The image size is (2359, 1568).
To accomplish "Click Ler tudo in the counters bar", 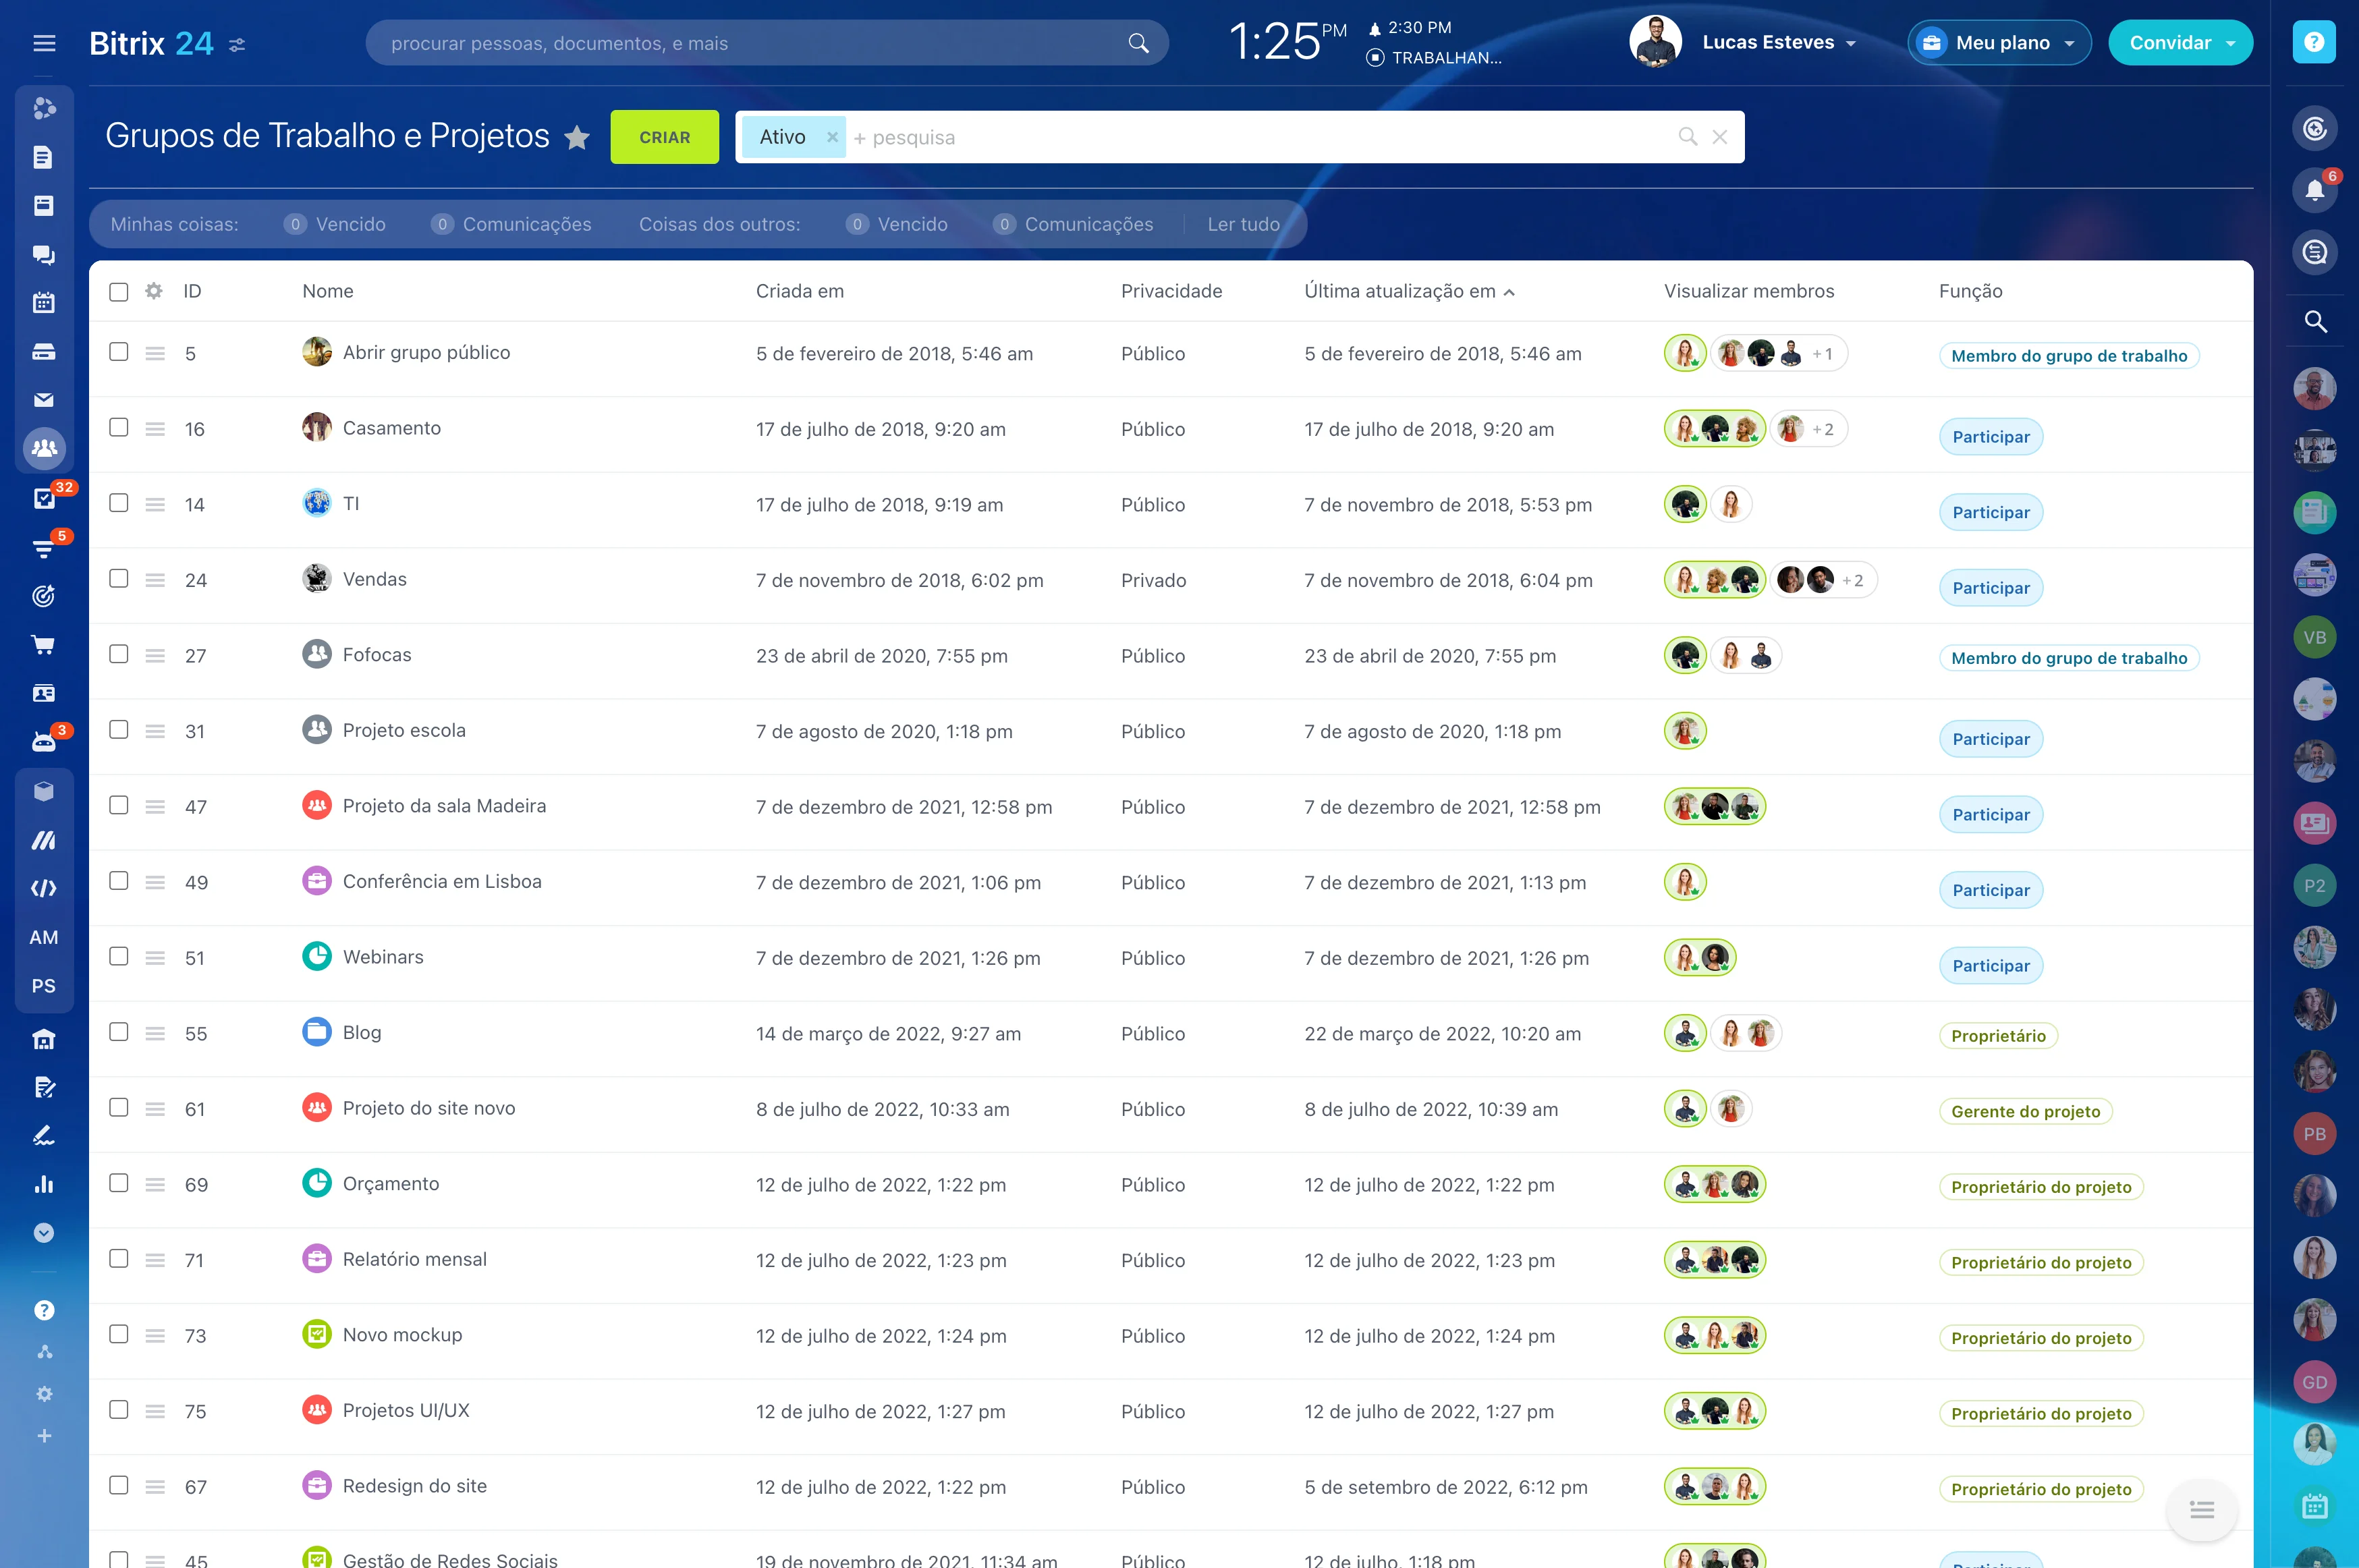I will (x=1243, y=224).
